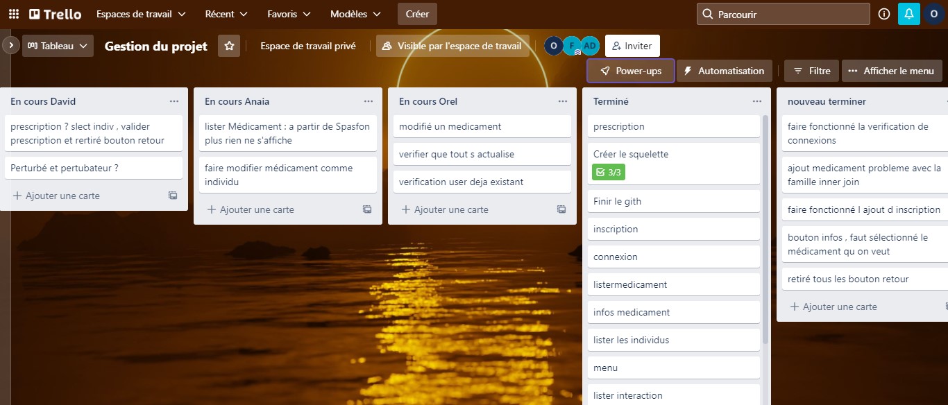Click the 'nouveau terminer' list title
This screenshot has height=405, width=948.
[x=827, y=101]
